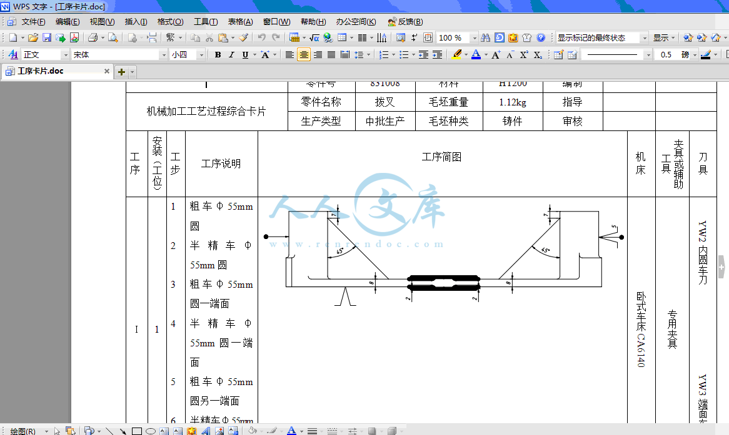Toggle underline formatting

pyautogui.click(x=245, y=55)
